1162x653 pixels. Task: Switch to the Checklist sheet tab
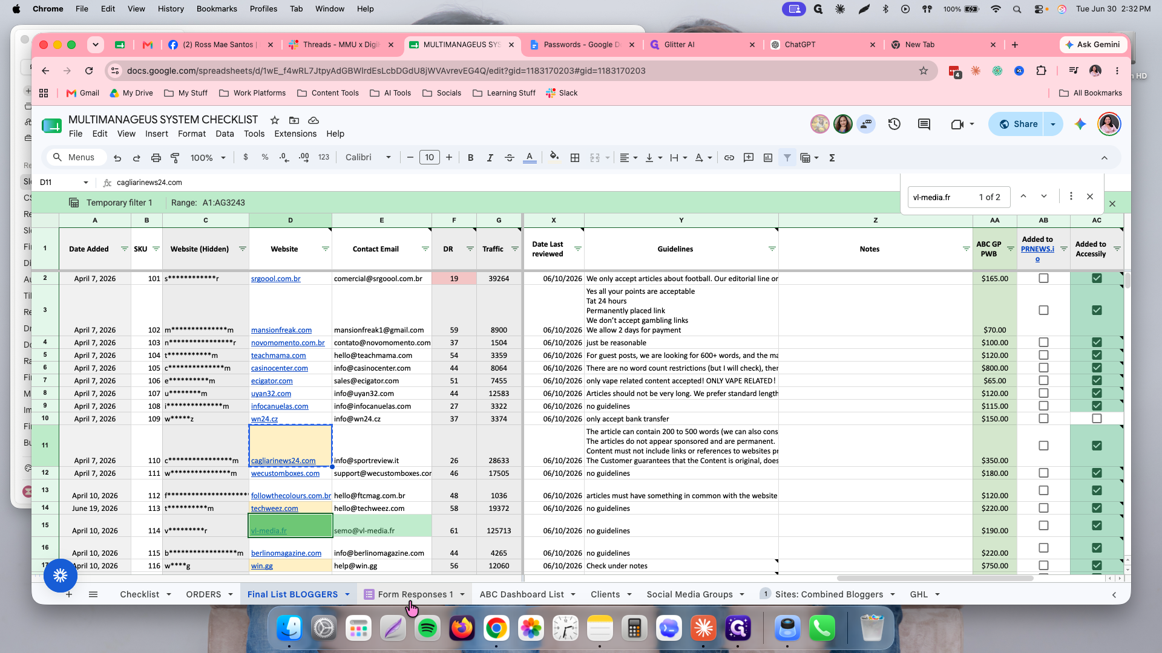click(x=139, y=594)
